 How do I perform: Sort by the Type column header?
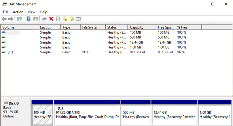click(x=70, y=27)
